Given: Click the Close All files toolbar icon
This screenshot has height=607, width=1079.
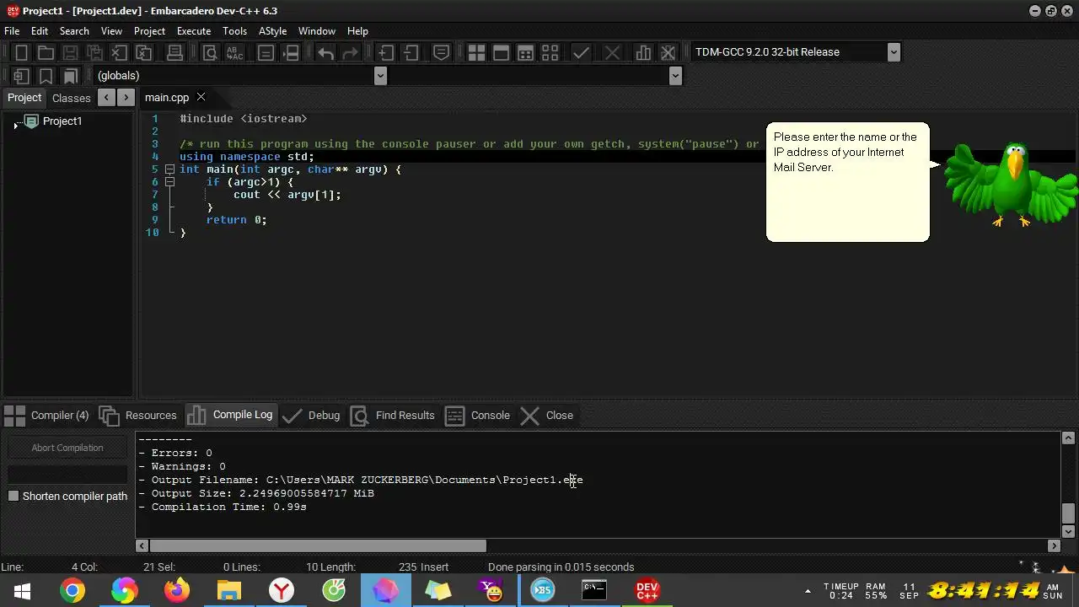Looking at the screenshot, I should point(144,52).
